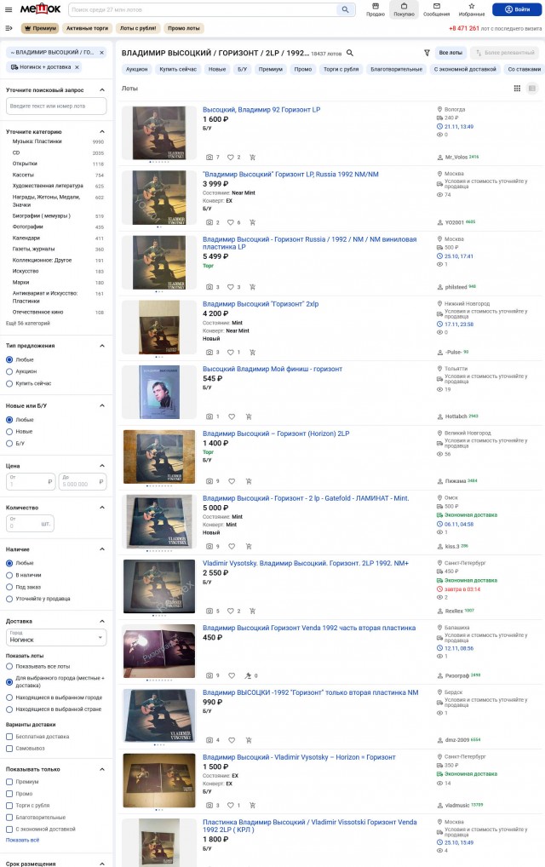Image resolution: width=545 pixels, height=867 pixels.
Task: Select the Новые condition radio
Action: coord(9,431)
